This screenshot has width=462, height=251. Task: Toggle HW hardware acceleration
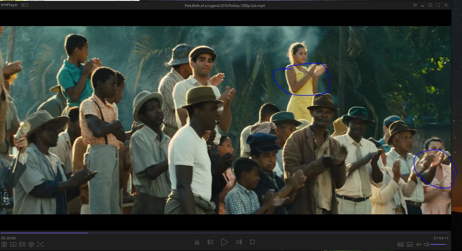click(401, 244)
